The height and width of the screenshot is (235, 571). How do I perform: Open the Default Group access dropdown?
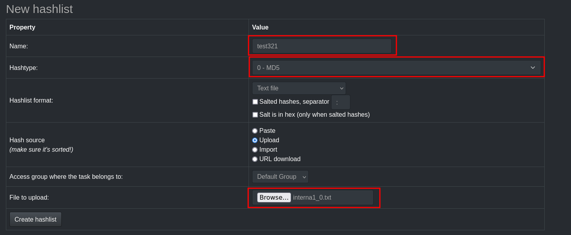click(280, 177)
